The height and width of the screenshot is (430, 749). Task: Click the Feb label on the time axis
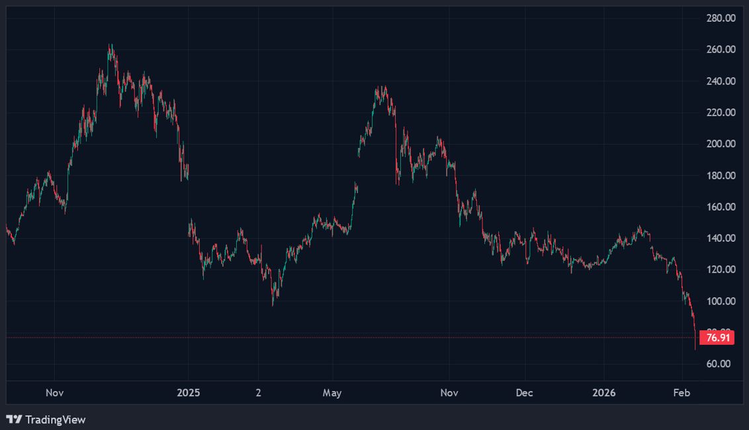click(x=682, y=392)
